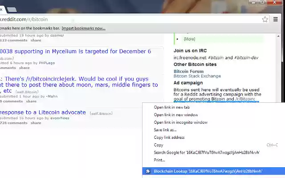The image size is (285, 178).
Task: Click the 'Join us on IRC' heading
Action: 190,51
